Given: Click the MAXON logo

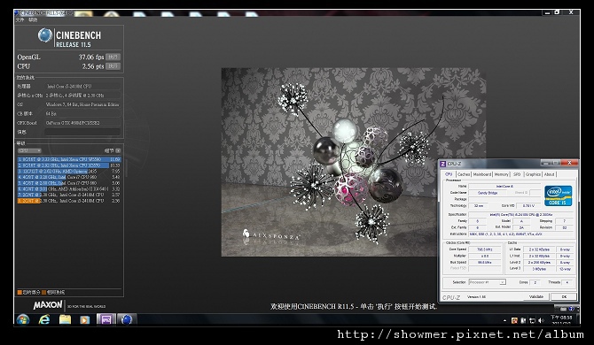Looking at the screenshot, I should pos(48,305).
